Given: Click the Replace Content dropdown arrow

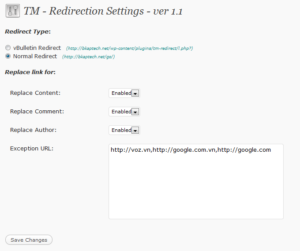Looking at the screenshot, I should pyautogui.click(x=135, y=94).
